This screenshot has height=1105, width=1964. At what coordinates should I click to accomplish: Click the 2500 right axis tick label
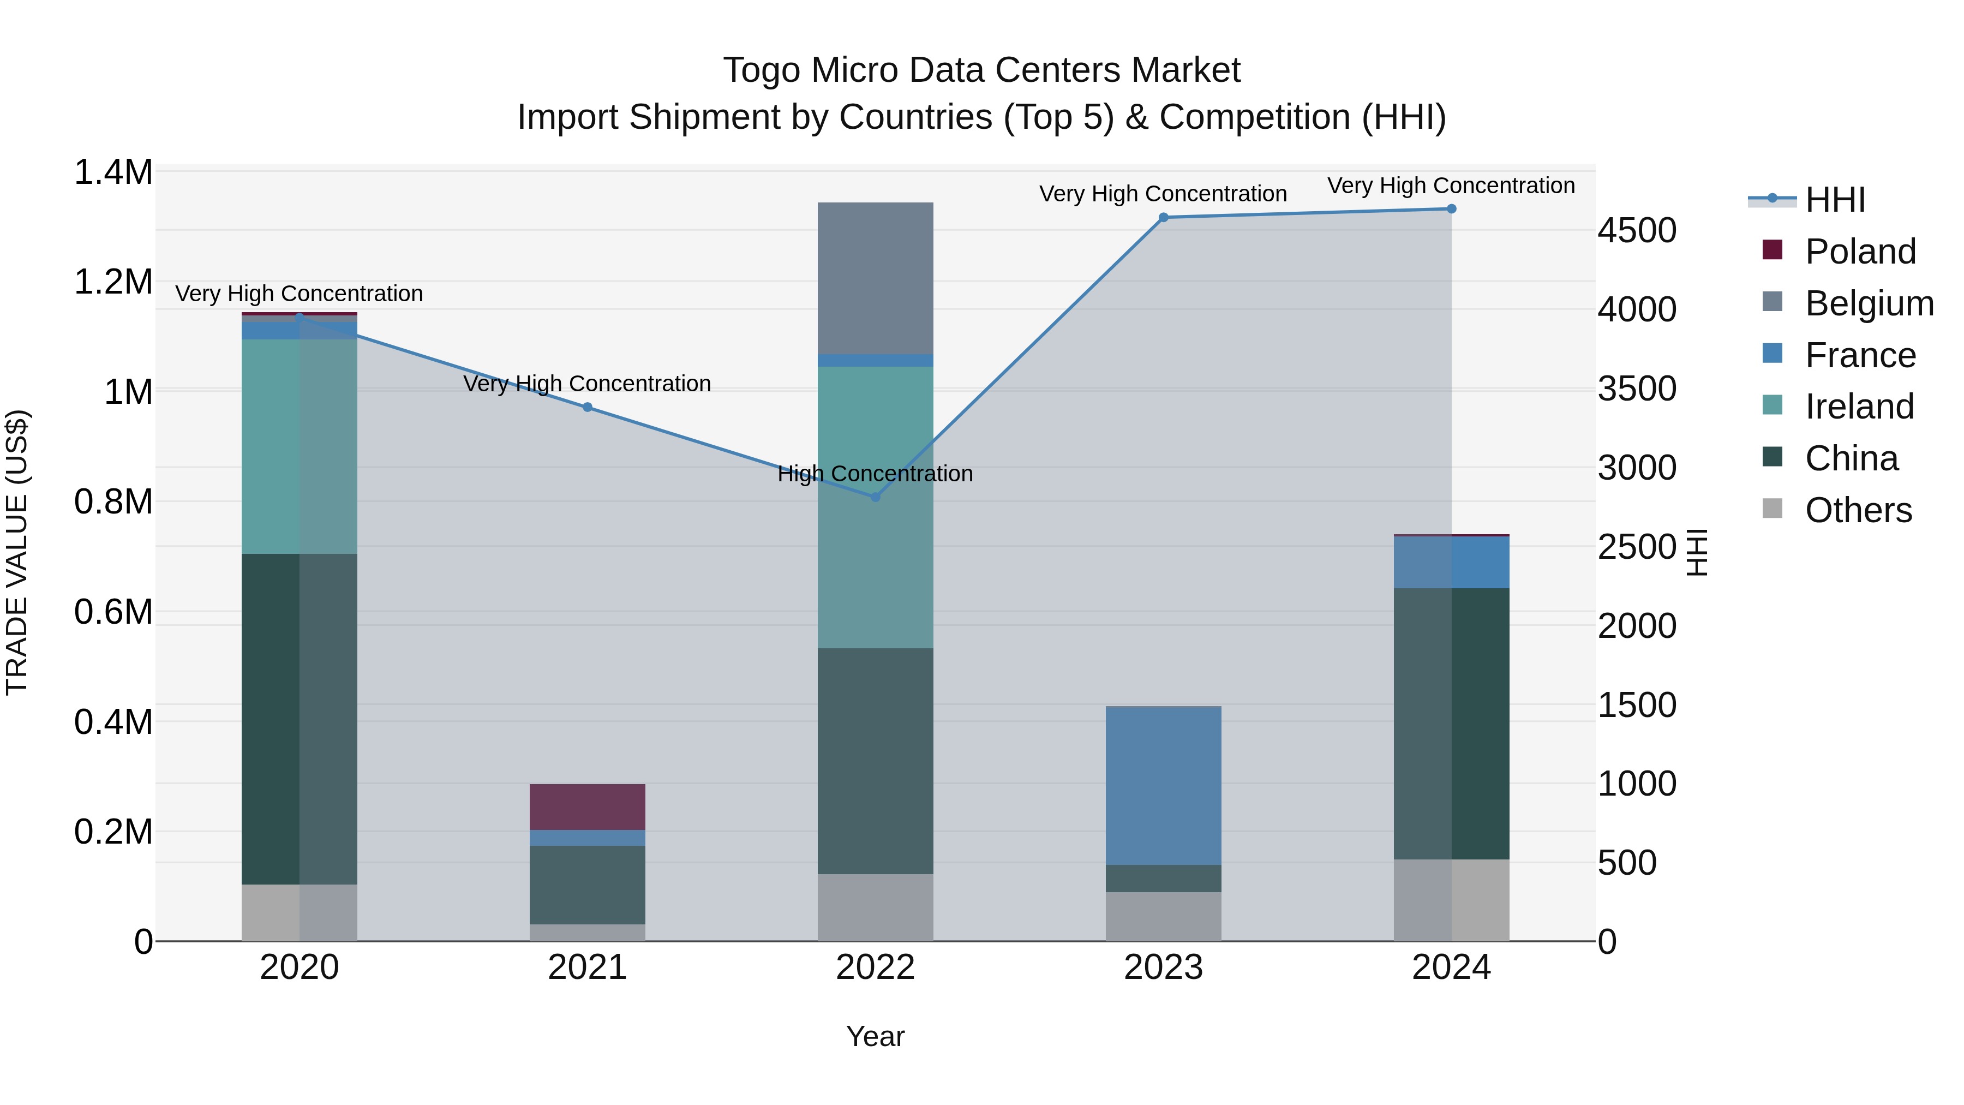pos(1638,547)
